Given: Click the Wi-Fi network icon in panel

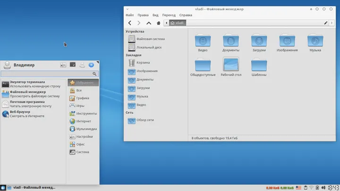Looking at the screenshot, I should (x=311, y=188).
